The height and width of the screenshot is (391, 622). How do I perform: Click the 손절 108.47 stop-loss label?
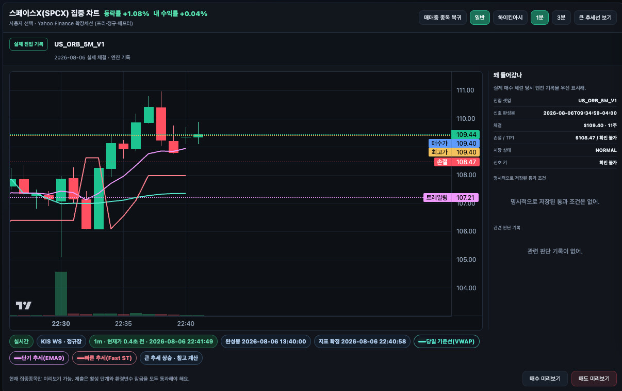(x=457, y=162)
